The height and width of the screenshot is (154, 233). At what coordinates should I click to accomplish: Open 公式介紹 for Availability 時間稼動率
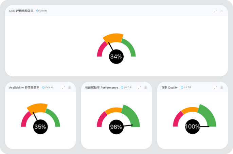tap(43, 88)
